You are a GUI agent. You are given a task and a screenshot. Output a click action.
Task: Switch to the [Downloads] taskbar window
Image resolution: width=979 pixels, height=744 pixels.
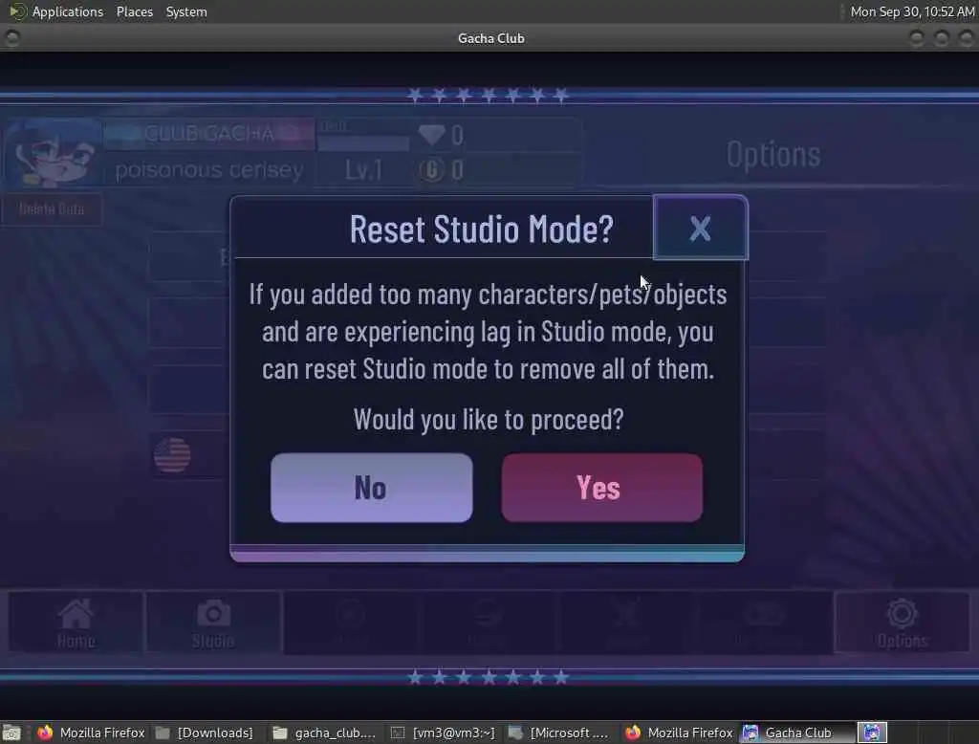tap(205, 733)
